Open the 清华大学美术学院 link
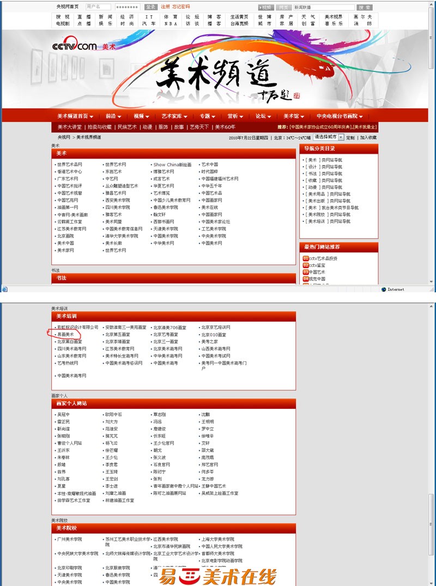The width and height of the screenshot is (436, 586). tap(122, 236)
